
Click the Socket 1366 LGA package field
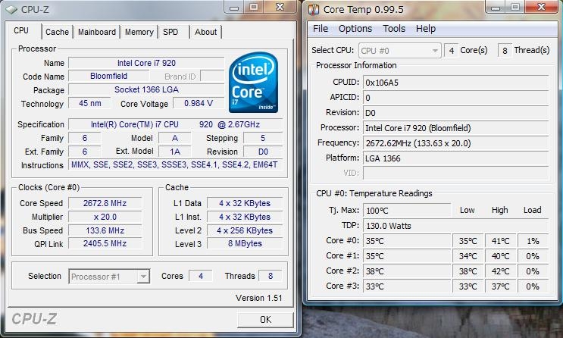(x=146, y=89)
